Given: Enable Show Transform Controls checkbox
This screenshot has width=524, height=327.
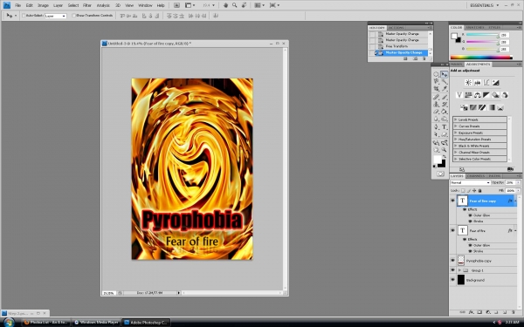Looking at the screenshot, I should pos(74,16).
